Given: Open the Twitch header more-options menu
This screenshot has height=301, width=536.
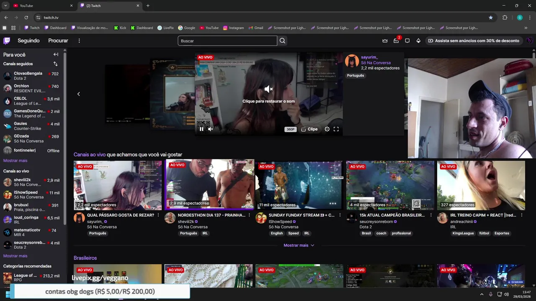Looking at the screenshot, I should pyautogui.click(x=79, y=41).
